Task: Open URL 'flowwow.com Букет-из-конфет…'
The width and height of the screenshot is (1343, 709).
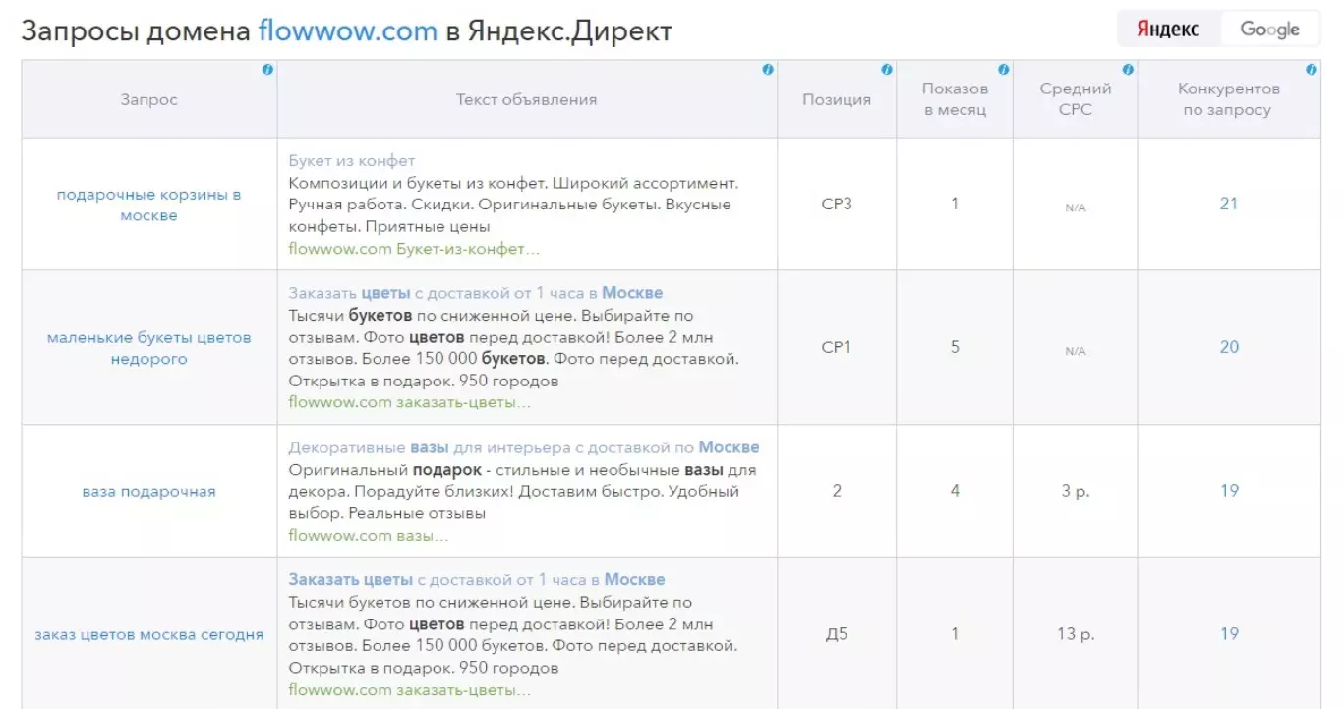Action: [414, 249]
